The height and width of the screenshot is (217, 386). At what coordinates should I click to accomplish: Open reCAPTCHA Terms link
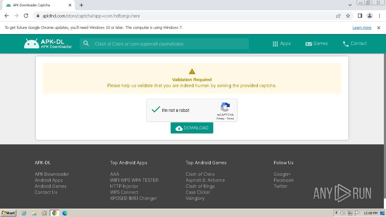(x=230, y=118)
